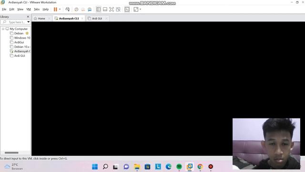
Task: Close the Ardiansyah CLI tab
Action: click(82, 19)
